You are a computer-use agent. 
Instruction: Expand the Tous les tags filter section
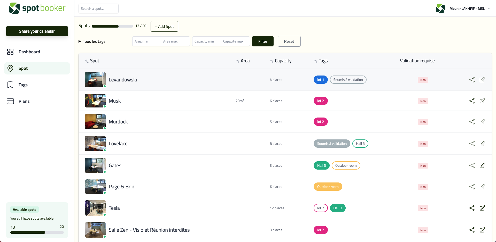click(x=92, y=41)
